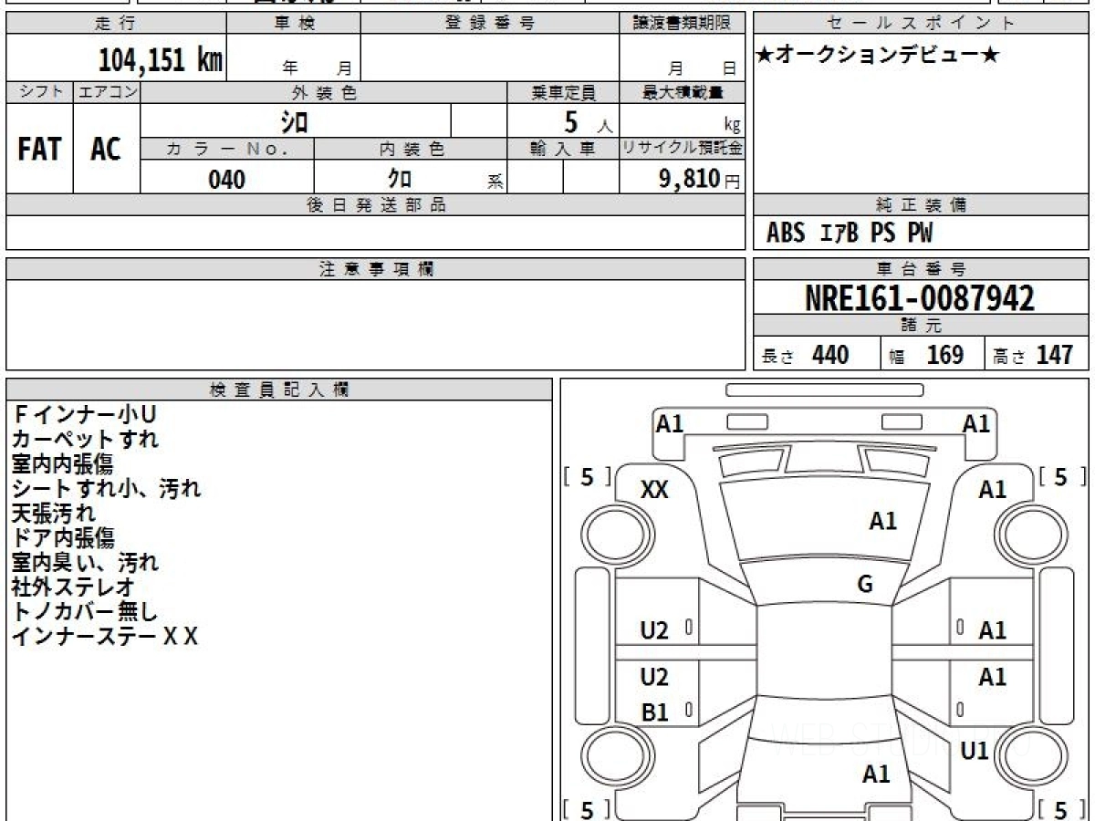This screenshot has height=821, width=1095.
Task: Select the 走行 column header
Action: click(x=115, y=24)
